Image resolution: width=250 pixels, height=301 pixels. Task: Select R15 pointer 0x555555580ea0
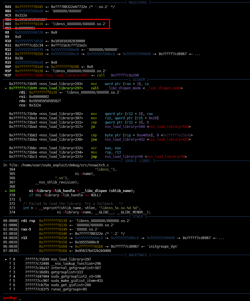point(29,62)
